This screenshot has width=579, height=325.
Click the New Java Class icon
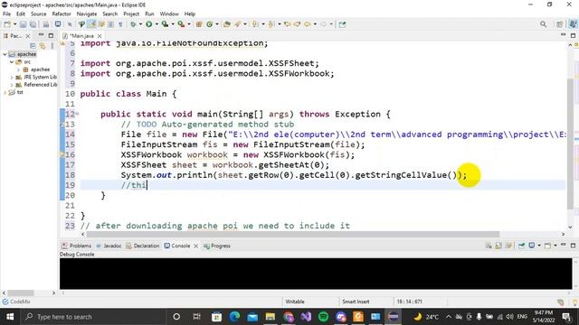[x=209, y=24]
